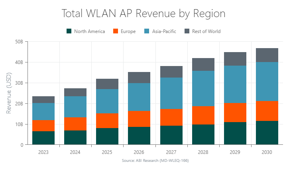Image resolution: width=287 pixels, height=175 pixels.
Task: Select the 2025 North America bar segment
Action: (x=107, y=136)
